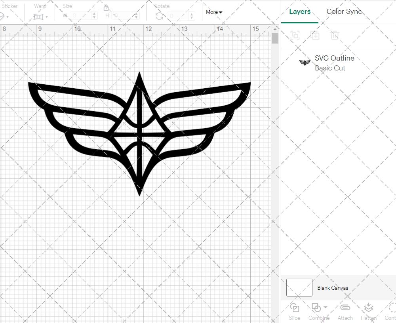Click the Rotate icon in the toolbar
This screenshot has width=396, height=323.
160,15
